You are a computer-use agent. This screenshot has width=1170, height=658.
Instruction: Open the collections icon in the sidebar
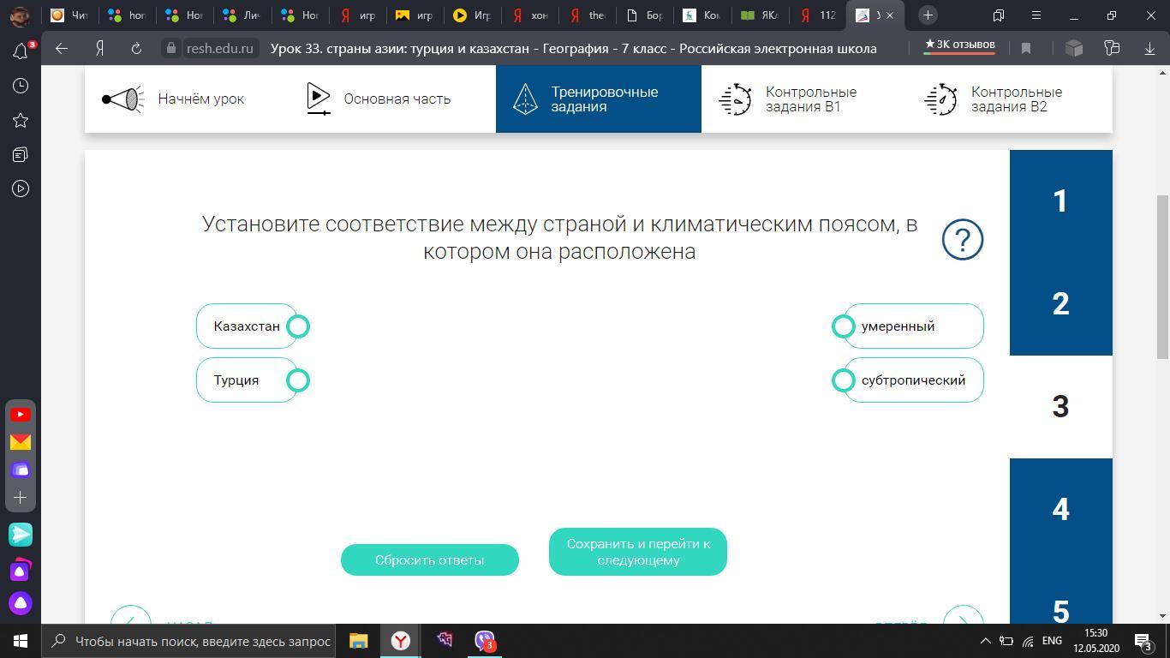pyautogui.click(x=21, y=154)
